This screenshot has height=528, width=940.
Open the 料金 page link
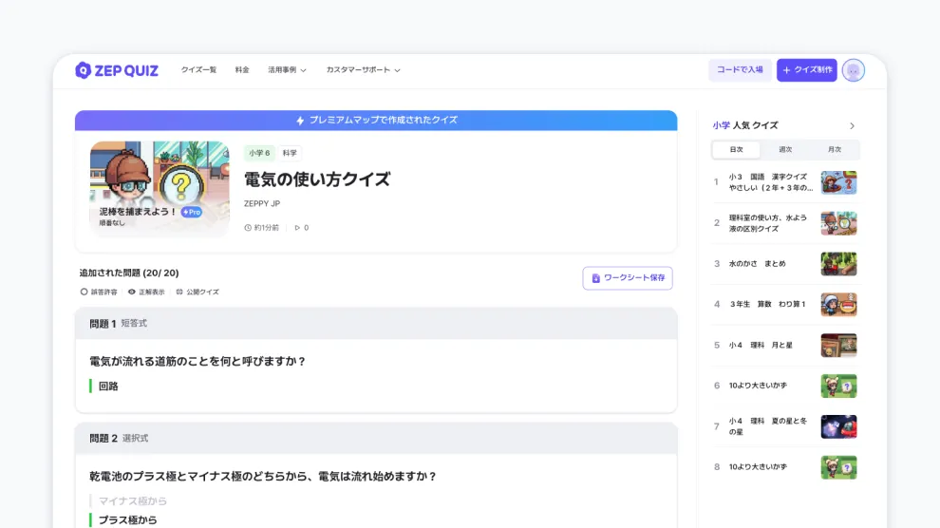(x=242, y=70)
